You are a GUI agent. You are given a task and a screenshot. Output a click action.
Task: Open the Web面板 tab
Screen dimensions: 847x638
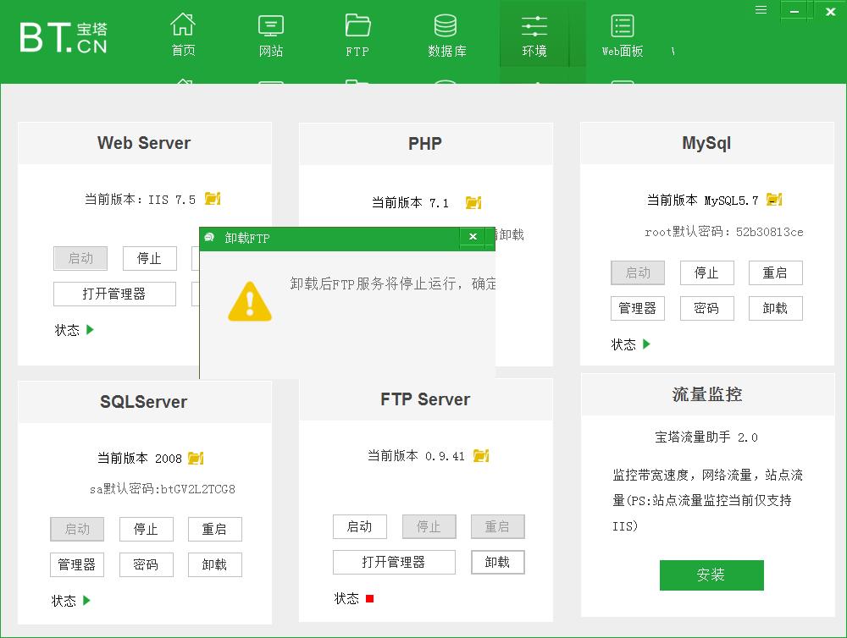(x=623, y=35)
